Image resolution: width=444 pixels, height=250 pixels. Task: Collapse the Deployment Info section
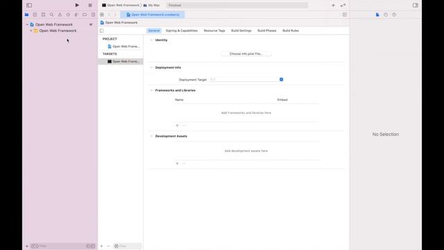(x=151, y=67)
